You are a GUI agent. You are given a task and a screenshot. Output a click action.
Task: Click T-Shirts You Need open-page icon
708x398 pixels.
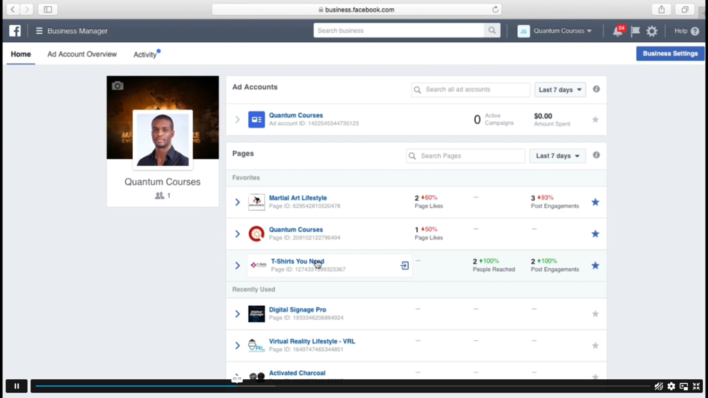point(404,266)
